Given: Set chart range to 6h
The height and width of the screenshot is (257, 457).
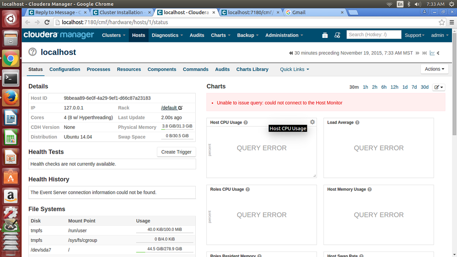Looking at the screenshot, I should click(x=384, y=87).
